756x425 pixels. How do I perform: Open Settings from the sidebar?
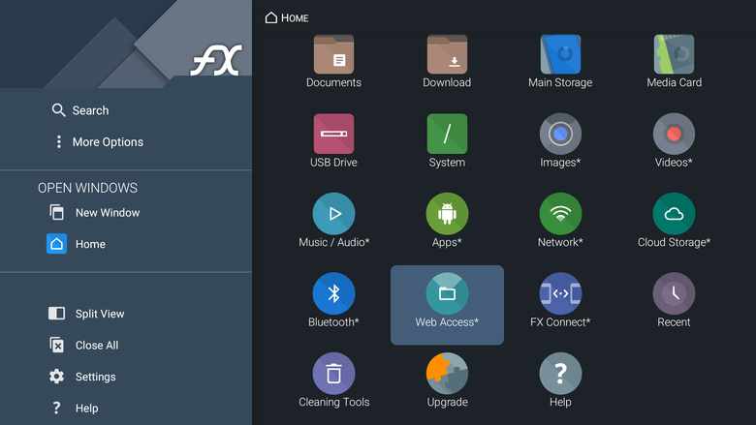point(82,377)
